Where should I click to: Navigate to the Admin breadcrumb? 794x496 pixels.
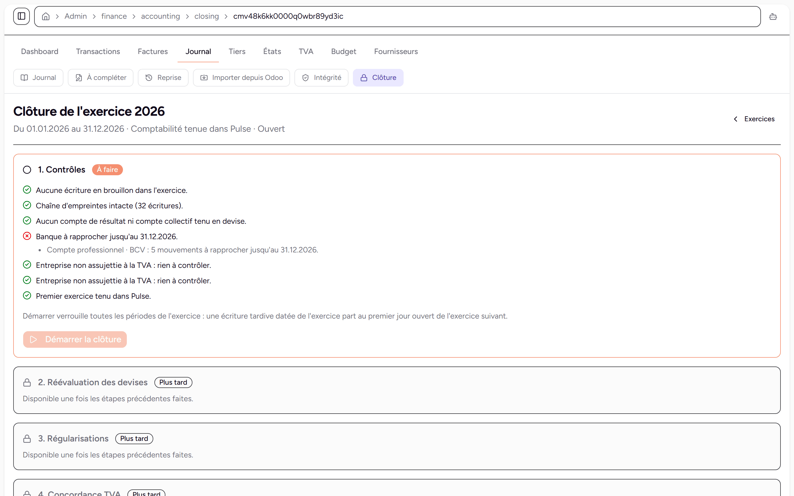click(76, 17)
